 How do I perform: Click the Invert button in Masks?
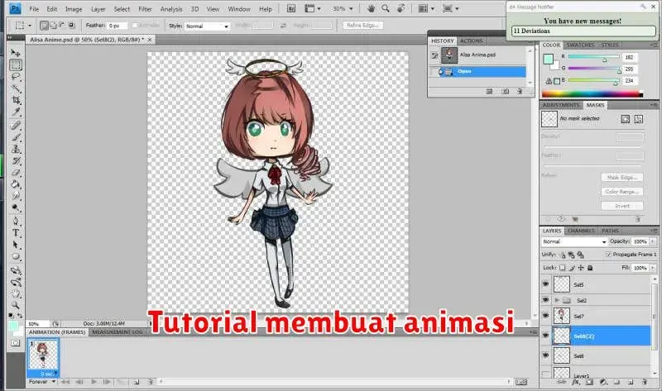[622, 206]
